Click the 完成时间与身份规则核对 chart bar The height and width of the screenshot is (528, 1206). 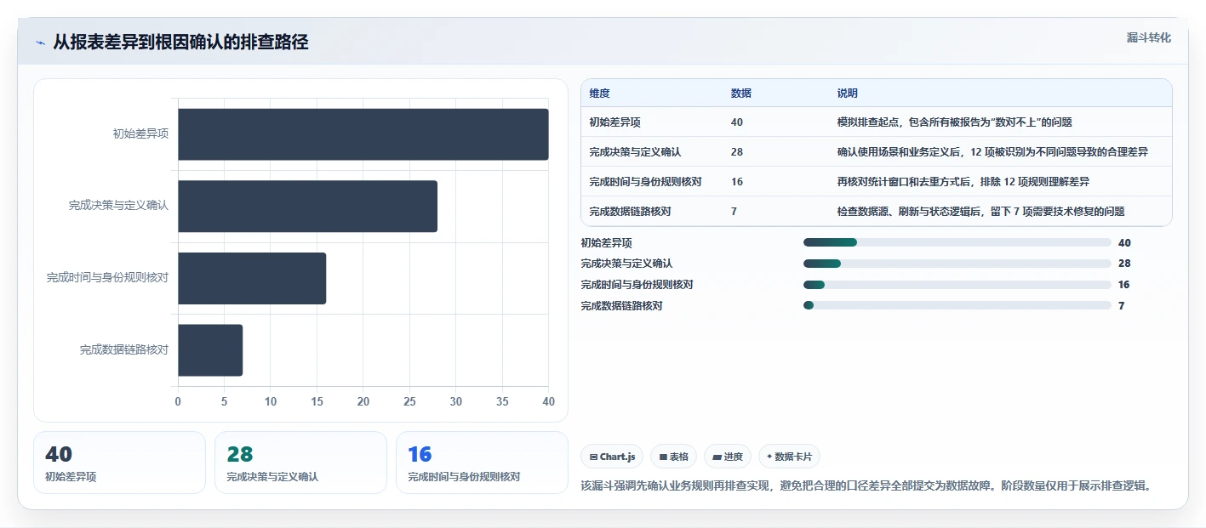click(252, 278)
